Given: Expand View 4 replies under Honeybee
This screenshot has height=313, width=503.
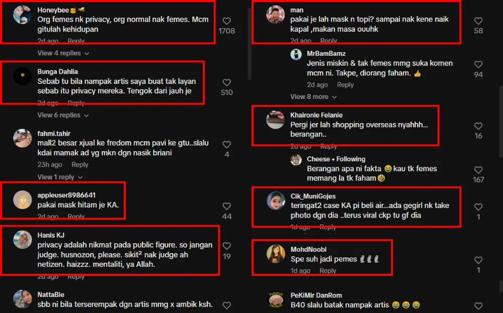Looking at the screenshot, I should point(63,53).
